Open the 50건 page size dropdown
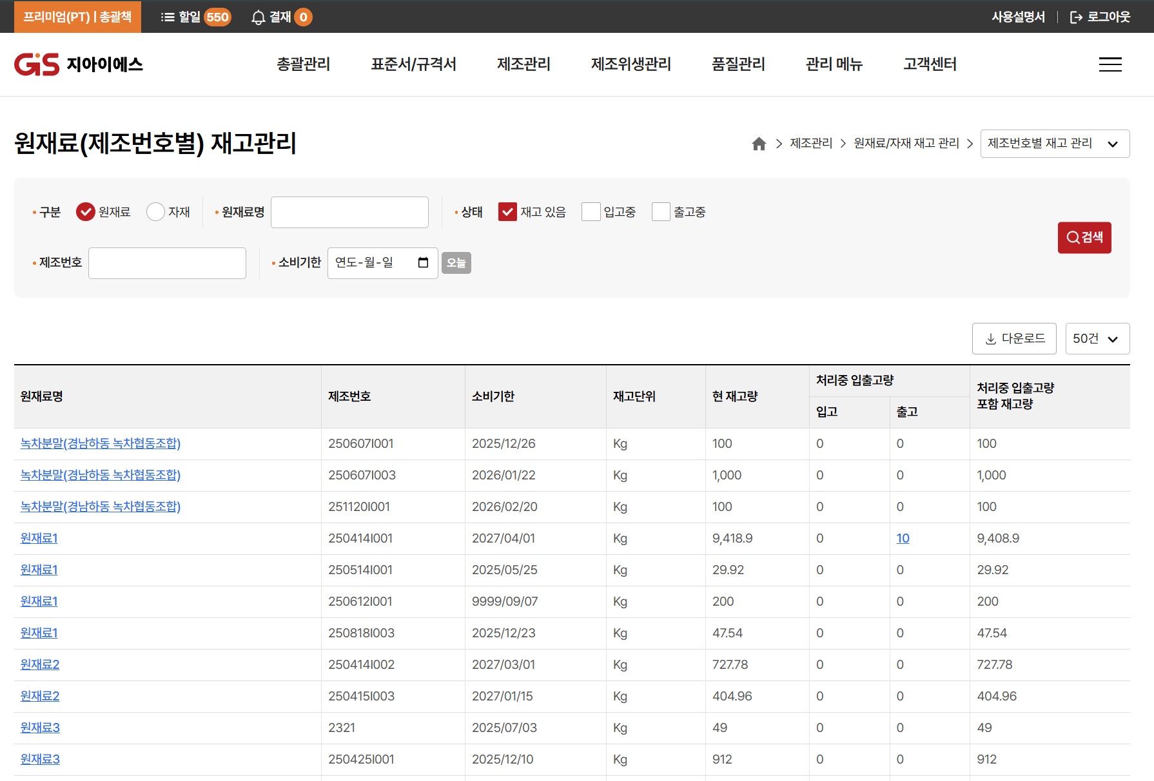1154x781 pixels. coord(1097,339)
